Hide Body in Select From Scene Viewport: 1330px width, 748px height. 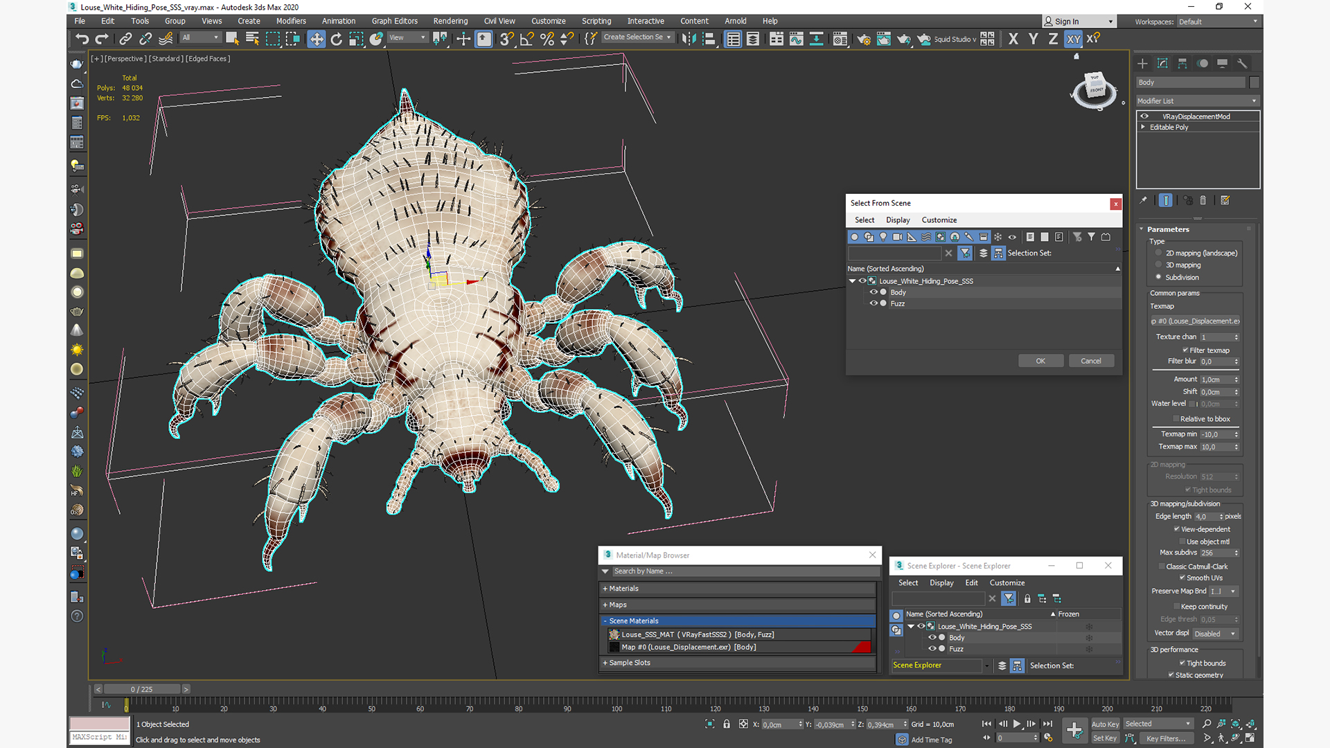874,292
